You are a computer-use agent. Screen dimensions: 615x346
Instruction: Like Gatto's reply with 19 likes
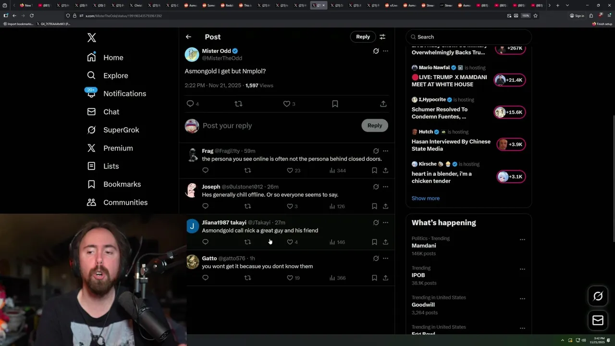tap(290, 278)
